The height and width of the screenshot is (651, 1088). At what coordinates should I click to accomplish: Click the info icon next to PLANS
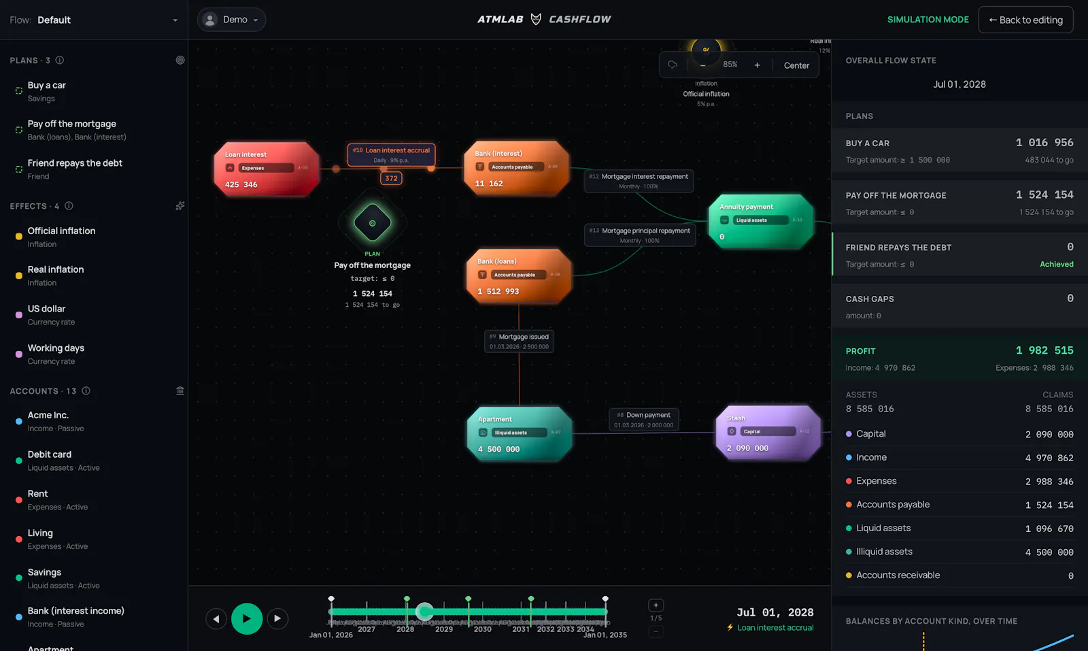[x=60, y=61]
